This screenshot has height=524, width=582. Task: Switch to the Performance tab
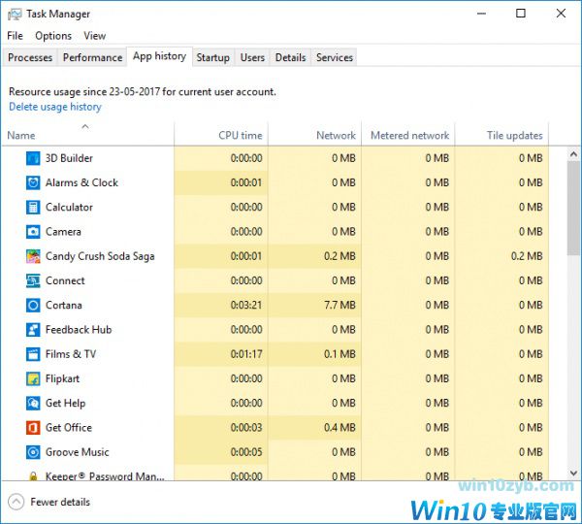[x=92, y=57]
